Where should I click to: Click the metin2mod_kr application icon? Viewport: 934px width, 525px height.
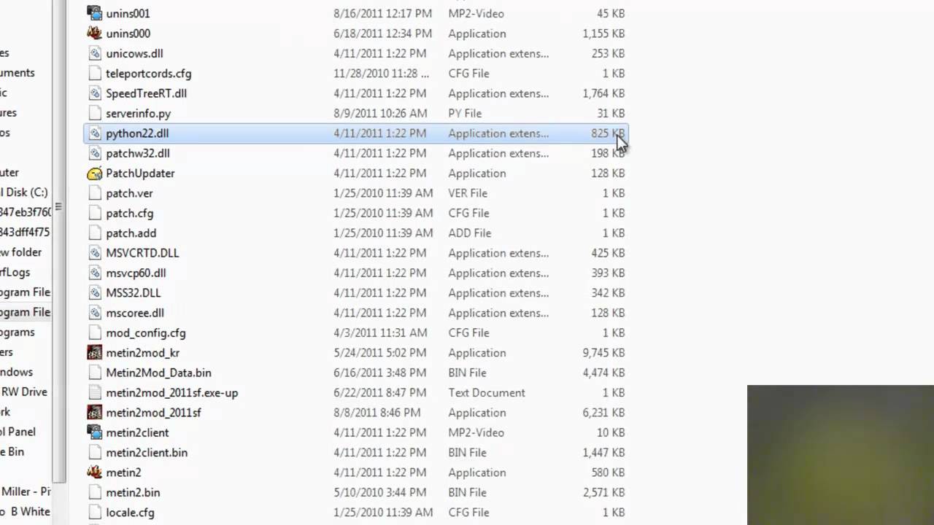click(x=94, y=352)
